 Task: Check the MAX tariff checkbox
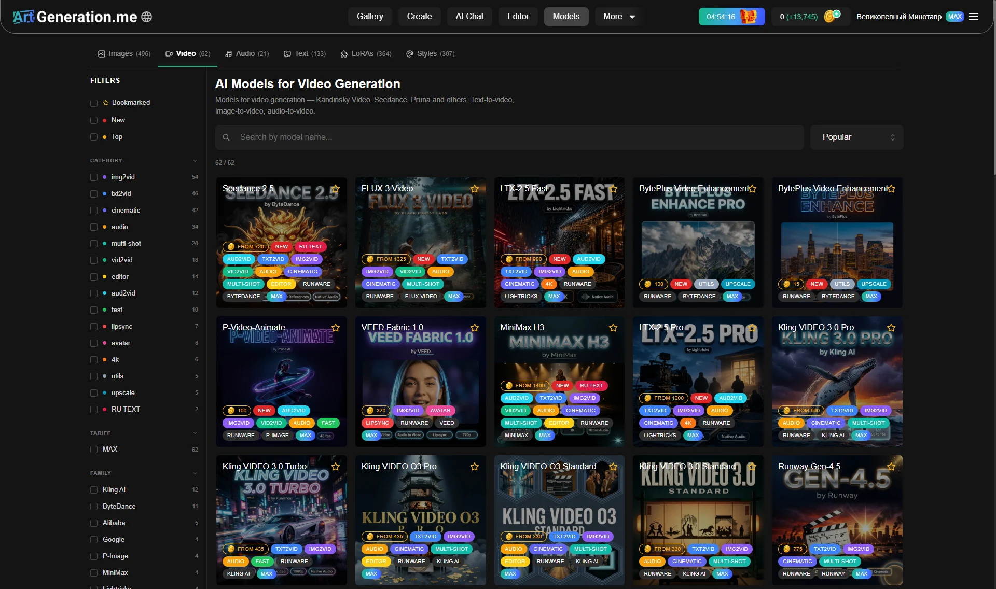(94, 450)
